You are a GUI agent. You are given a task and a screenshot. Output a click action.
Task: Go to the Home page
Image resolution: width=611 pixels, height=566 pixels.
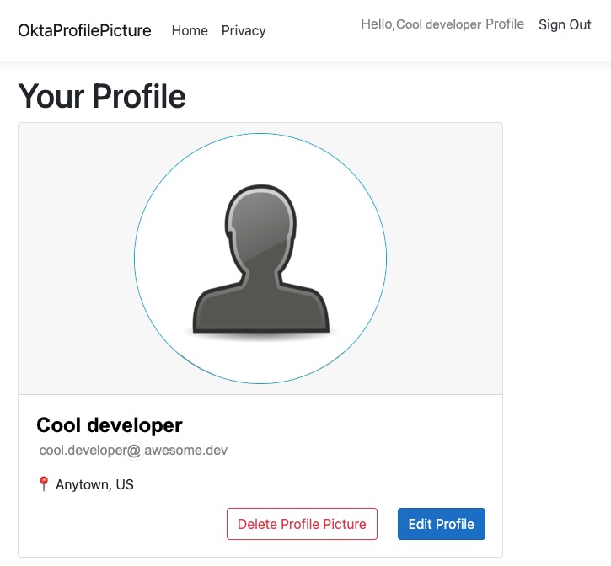pos(190,30)
